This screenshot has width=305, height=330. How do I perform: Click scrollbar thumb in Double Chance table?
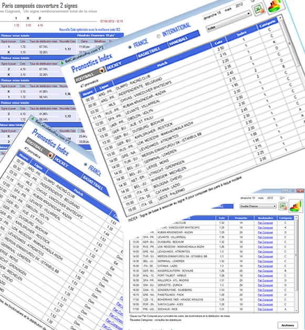297,255
